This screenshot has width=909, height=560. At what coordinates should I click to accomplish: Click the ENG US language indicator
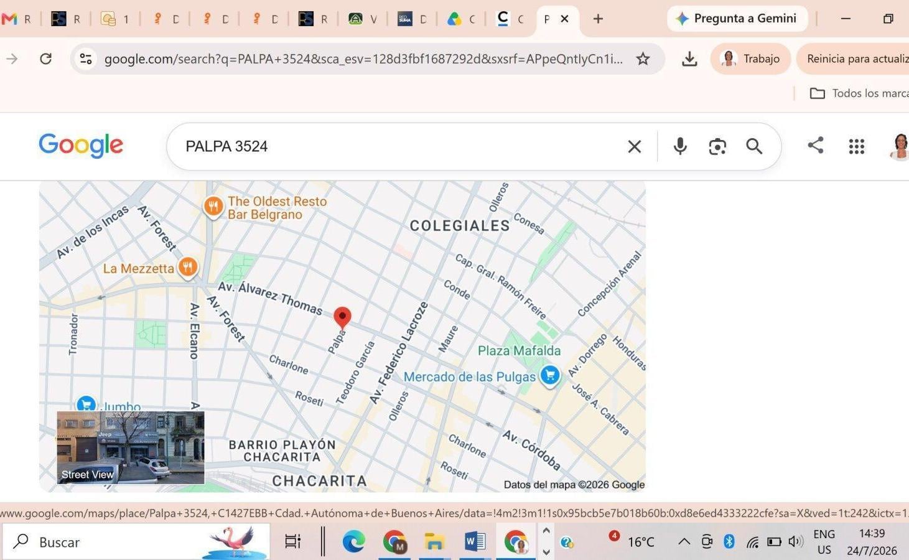pos(824,542)
